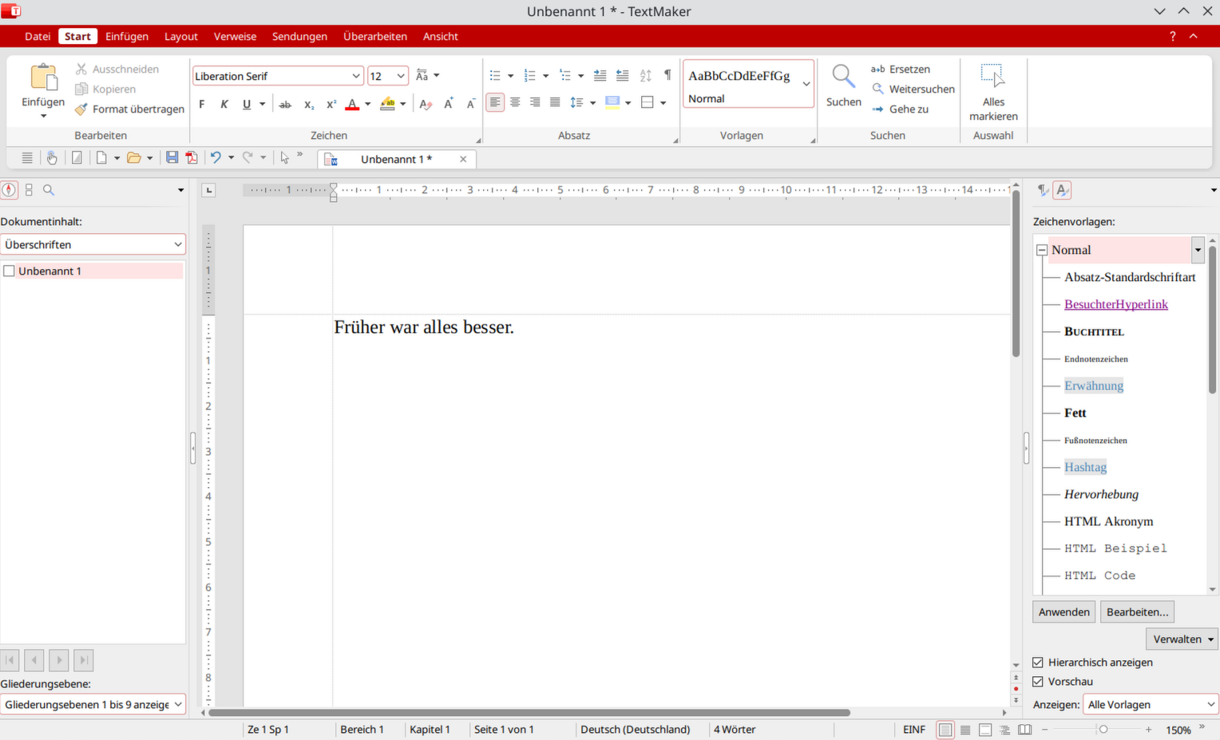
Task: Undo last action in quick toolbar
Action: [x=215, y=158]
